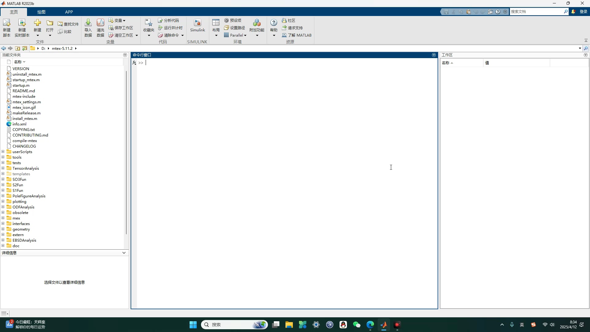This screenshot has height=332, width=590.
Task: Click navigate up one folder icon
Action: click(18, 48)
